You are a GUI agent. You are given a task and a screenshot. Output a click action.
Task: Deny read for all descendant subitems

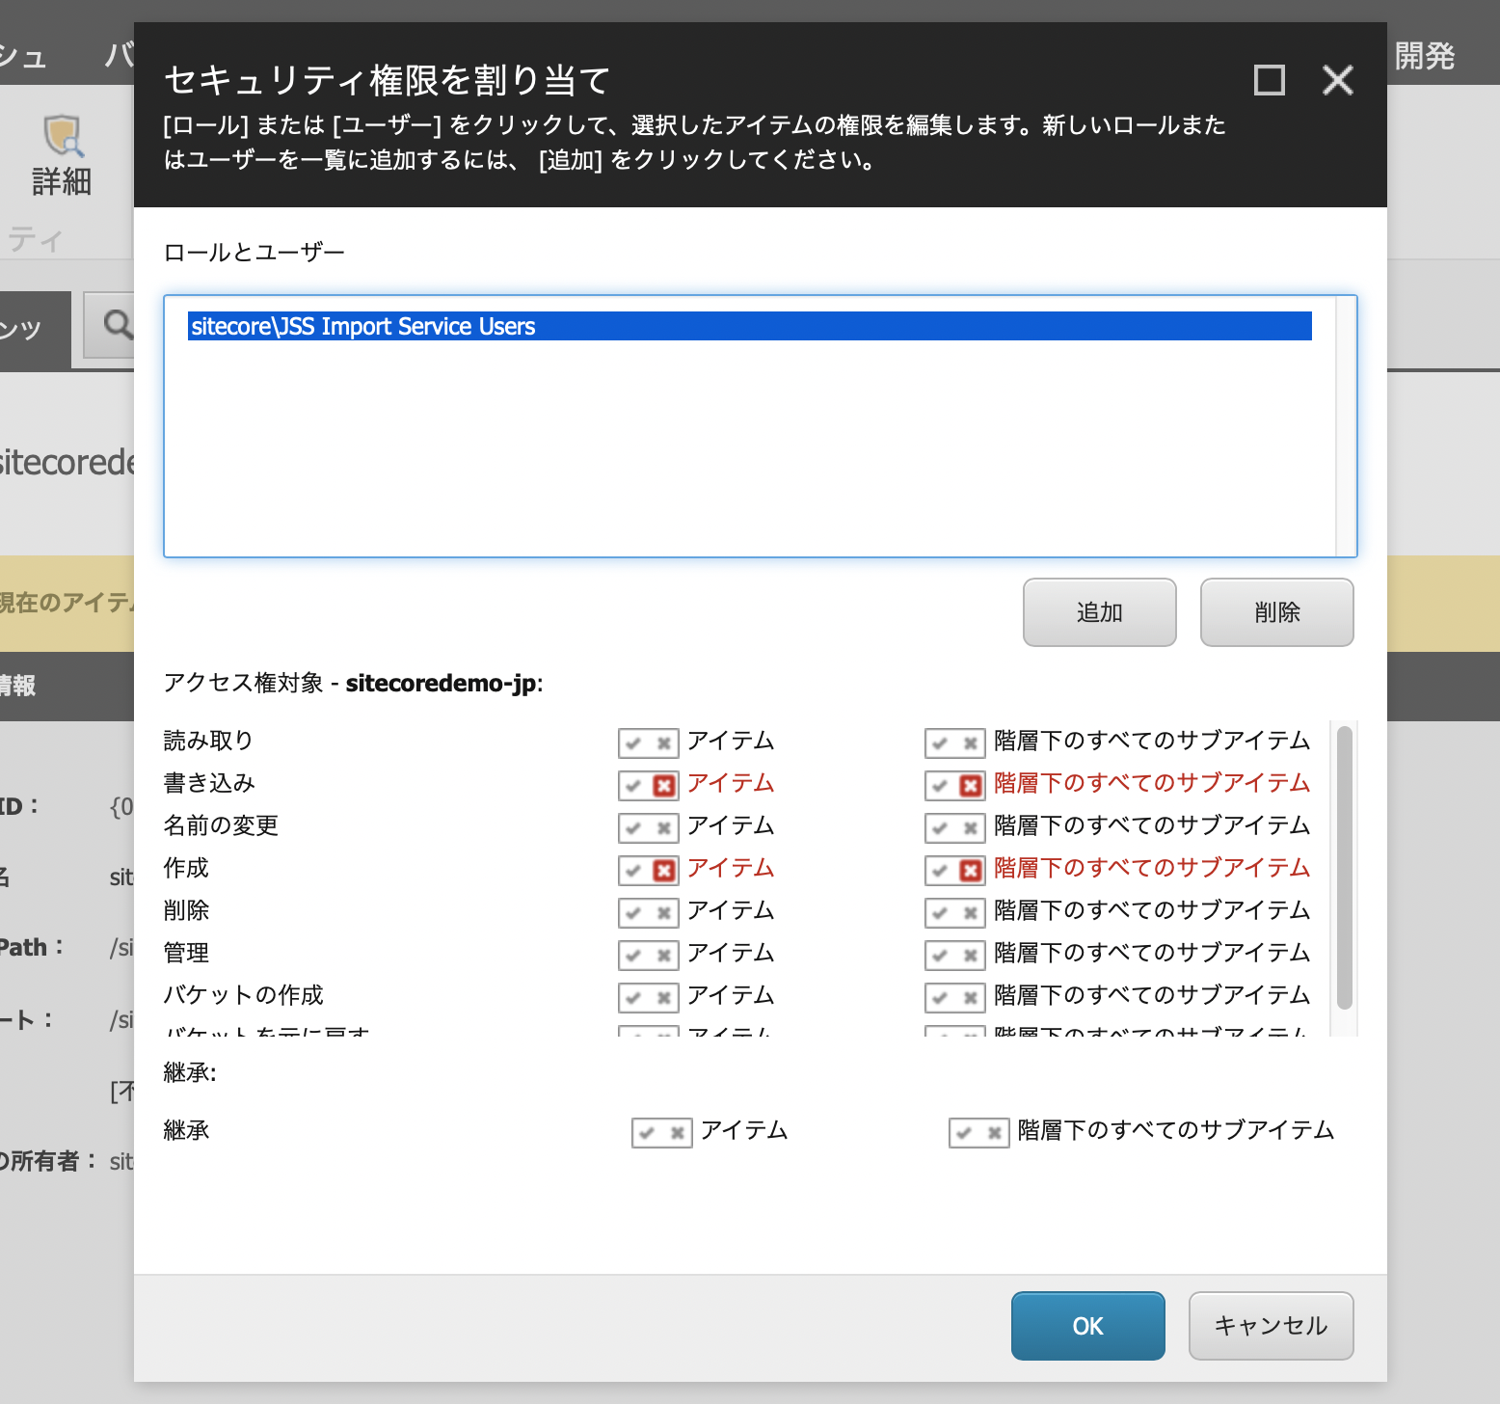971,743
